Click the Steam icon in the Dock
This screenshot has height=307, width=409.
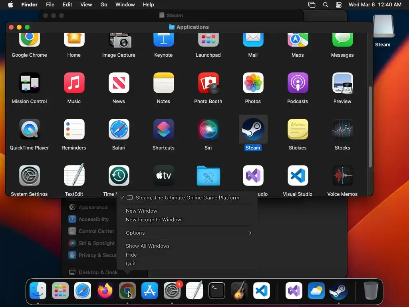[339, 291]
